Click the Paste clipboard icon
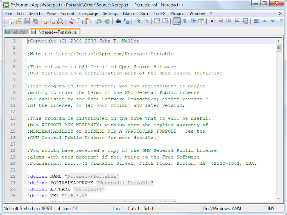 click(x=88, y=21)
